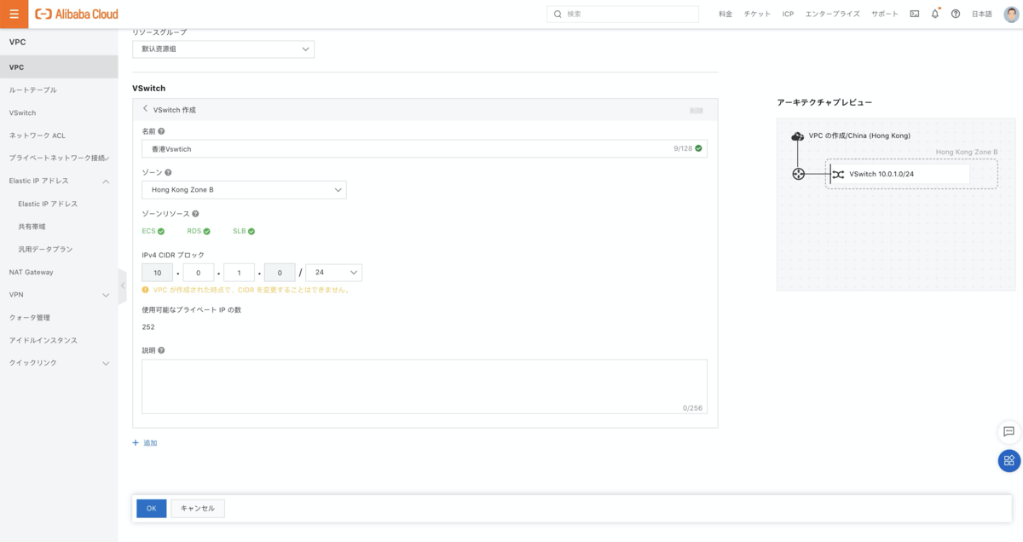This screenshot has height=542, width=1023.
Task: Click the 検索 search field
Action: [622, 14]
